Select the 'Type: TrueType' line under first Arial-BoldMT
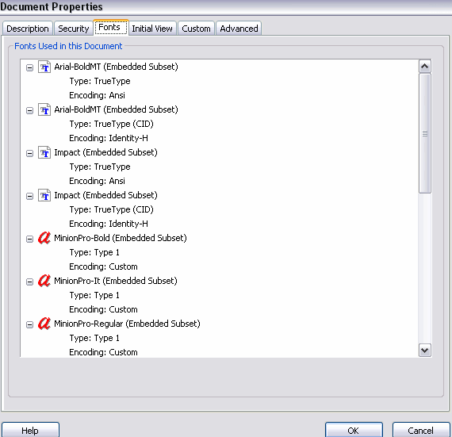 100,81
